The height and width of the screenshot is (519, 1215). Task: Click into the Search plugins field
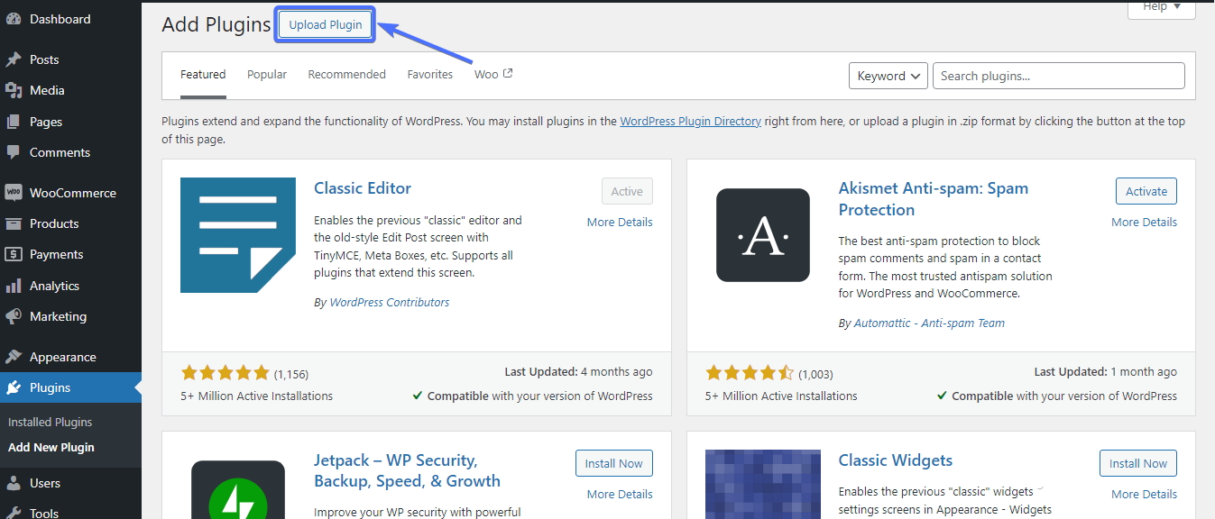pyautogui.click(x=1059, y=76)
